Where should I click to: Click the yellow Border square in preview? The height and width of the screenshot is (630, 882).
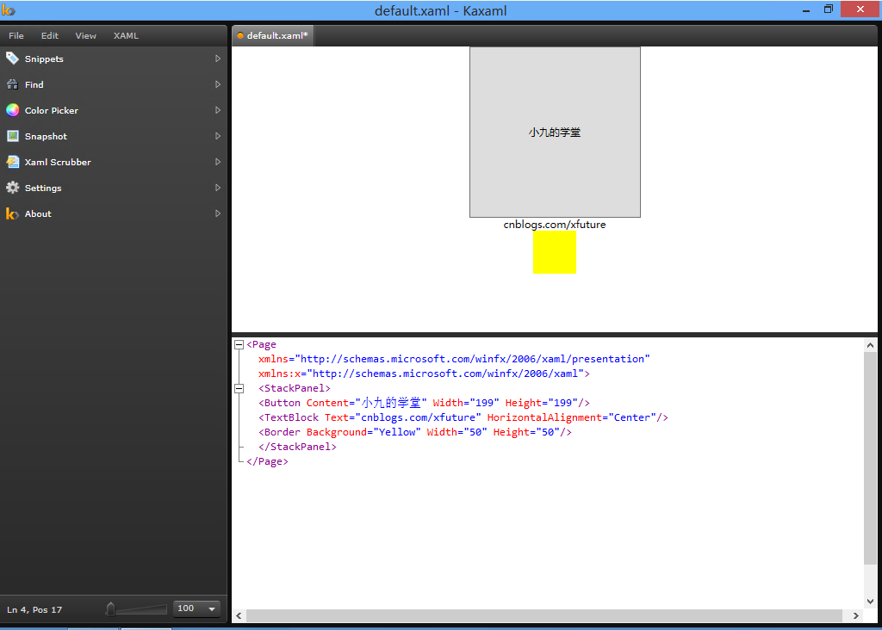[x=555, y=252]
